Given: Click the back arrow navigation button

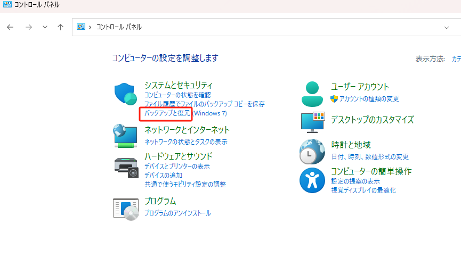Looking at the screenshot, I should [x=10, y=27].
